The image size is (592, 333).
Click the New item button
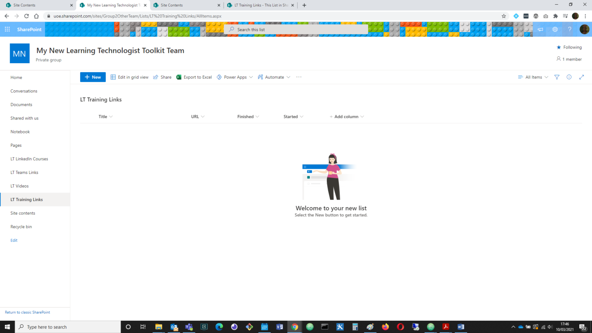coord(93,77)
